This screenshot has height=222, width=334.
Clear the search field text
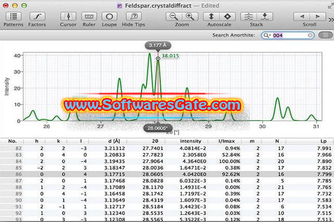[310, 35]
